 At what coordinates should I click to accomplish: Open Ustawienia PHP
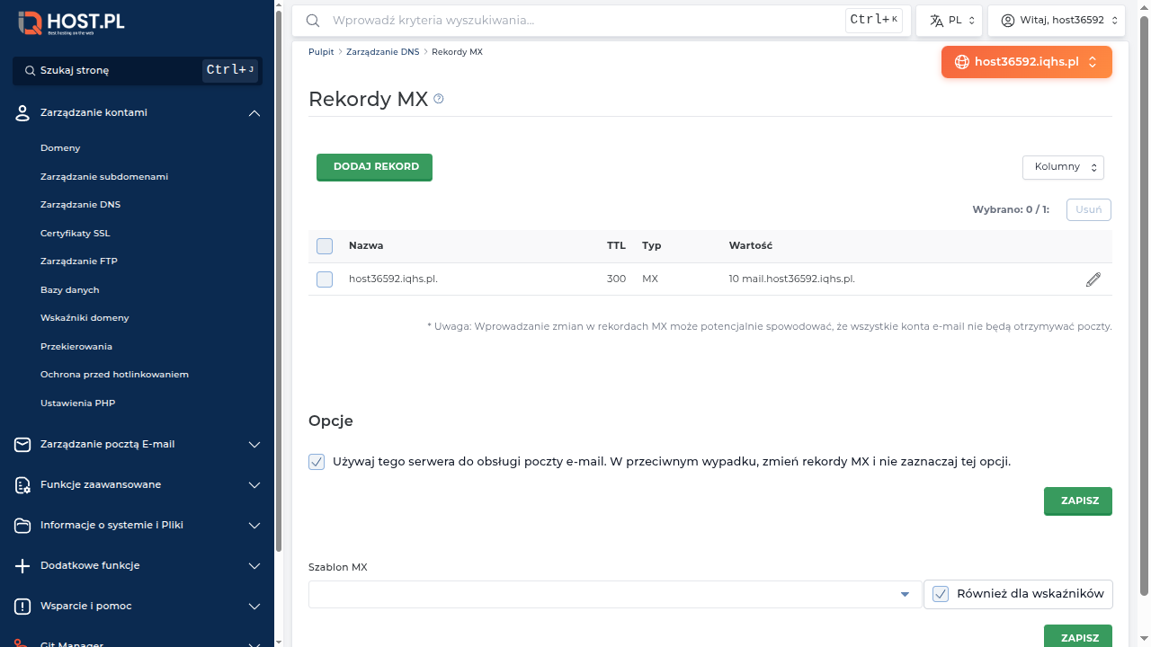[x=78, y=403]
